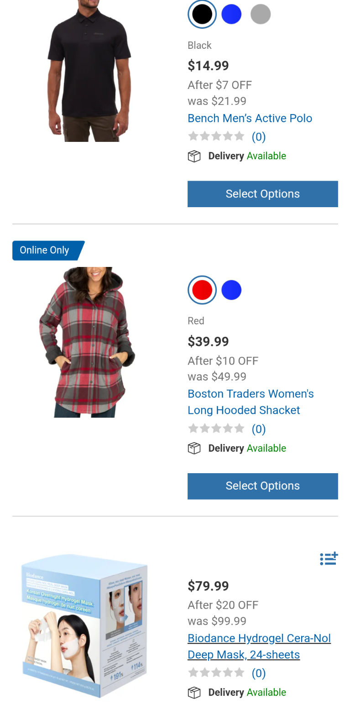Click delivery box icon under Bench Polo
The image size is (350, 710).
pos(194,157)
